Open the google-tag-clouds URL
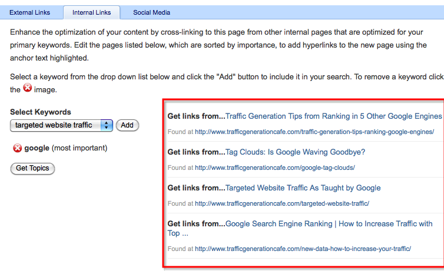Viewport: 444px width, 271px height. coord(274,168)
